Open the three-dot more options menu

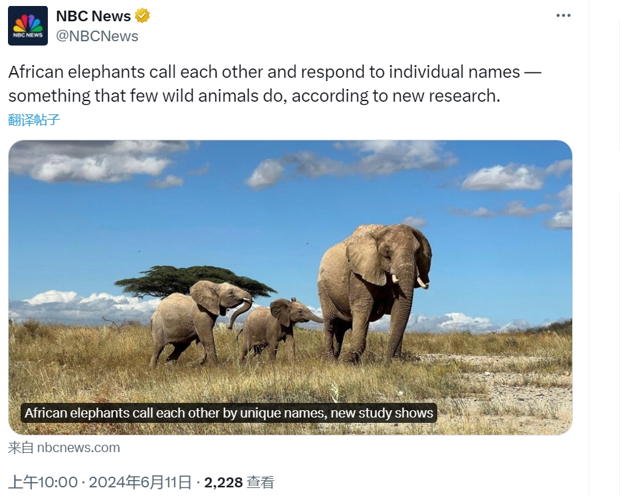coord(563,15)
